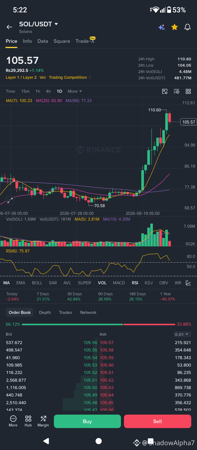Toggle the EMA indicator
Image resolution: width=197 pixels, height=450 pixels.
pyautogui.click(x=21, y=283)
